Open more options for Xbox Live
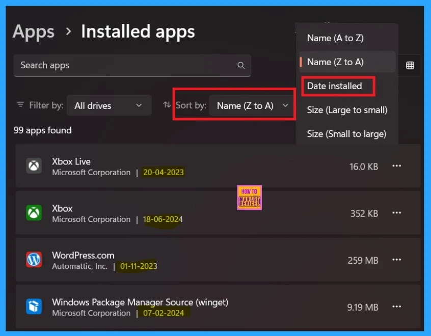The width and height of the screenshot is (431, 336). click(397, 166)
